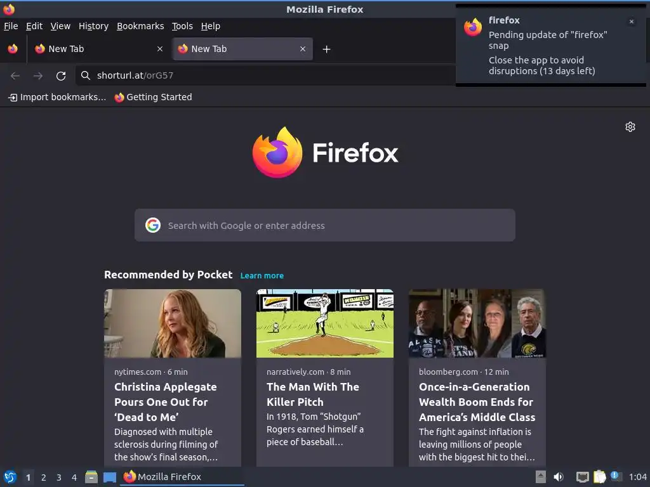The height and width of the screenshot is (487, 650).
Task: Open the file manager taskbar icon
Action: click(x=91, y=477)
